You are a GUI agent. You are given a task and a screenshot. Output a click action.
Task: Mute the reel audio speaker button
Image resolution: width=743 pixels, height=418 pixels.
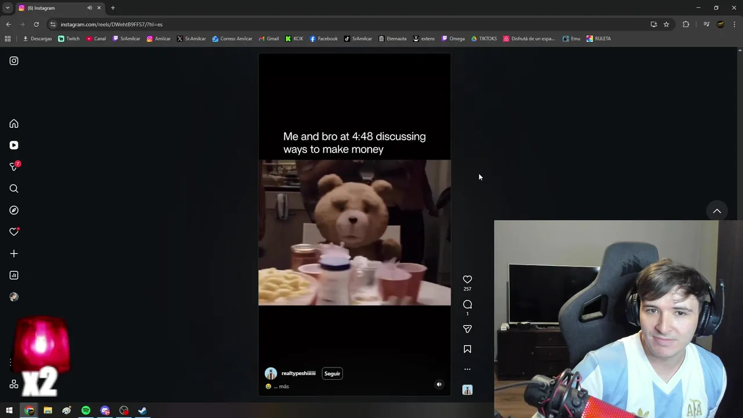click(x=439, y=384)
